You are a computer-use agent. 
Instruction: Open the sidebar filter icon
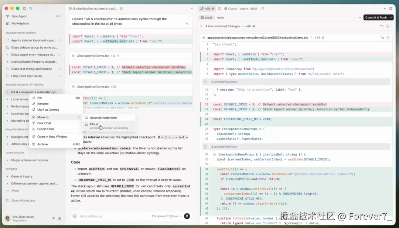(x=54, y=219)
